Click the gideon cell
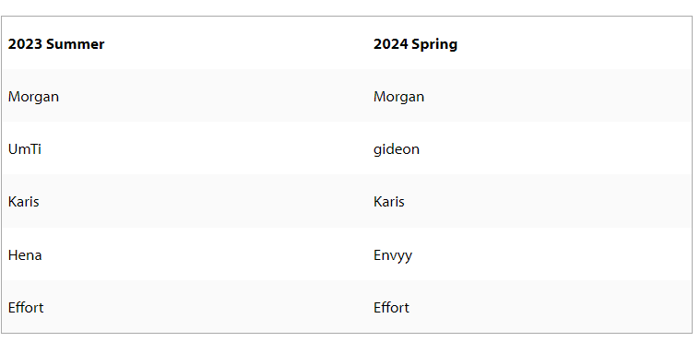This screenshot has height=342, width=700. click(529, 148)
